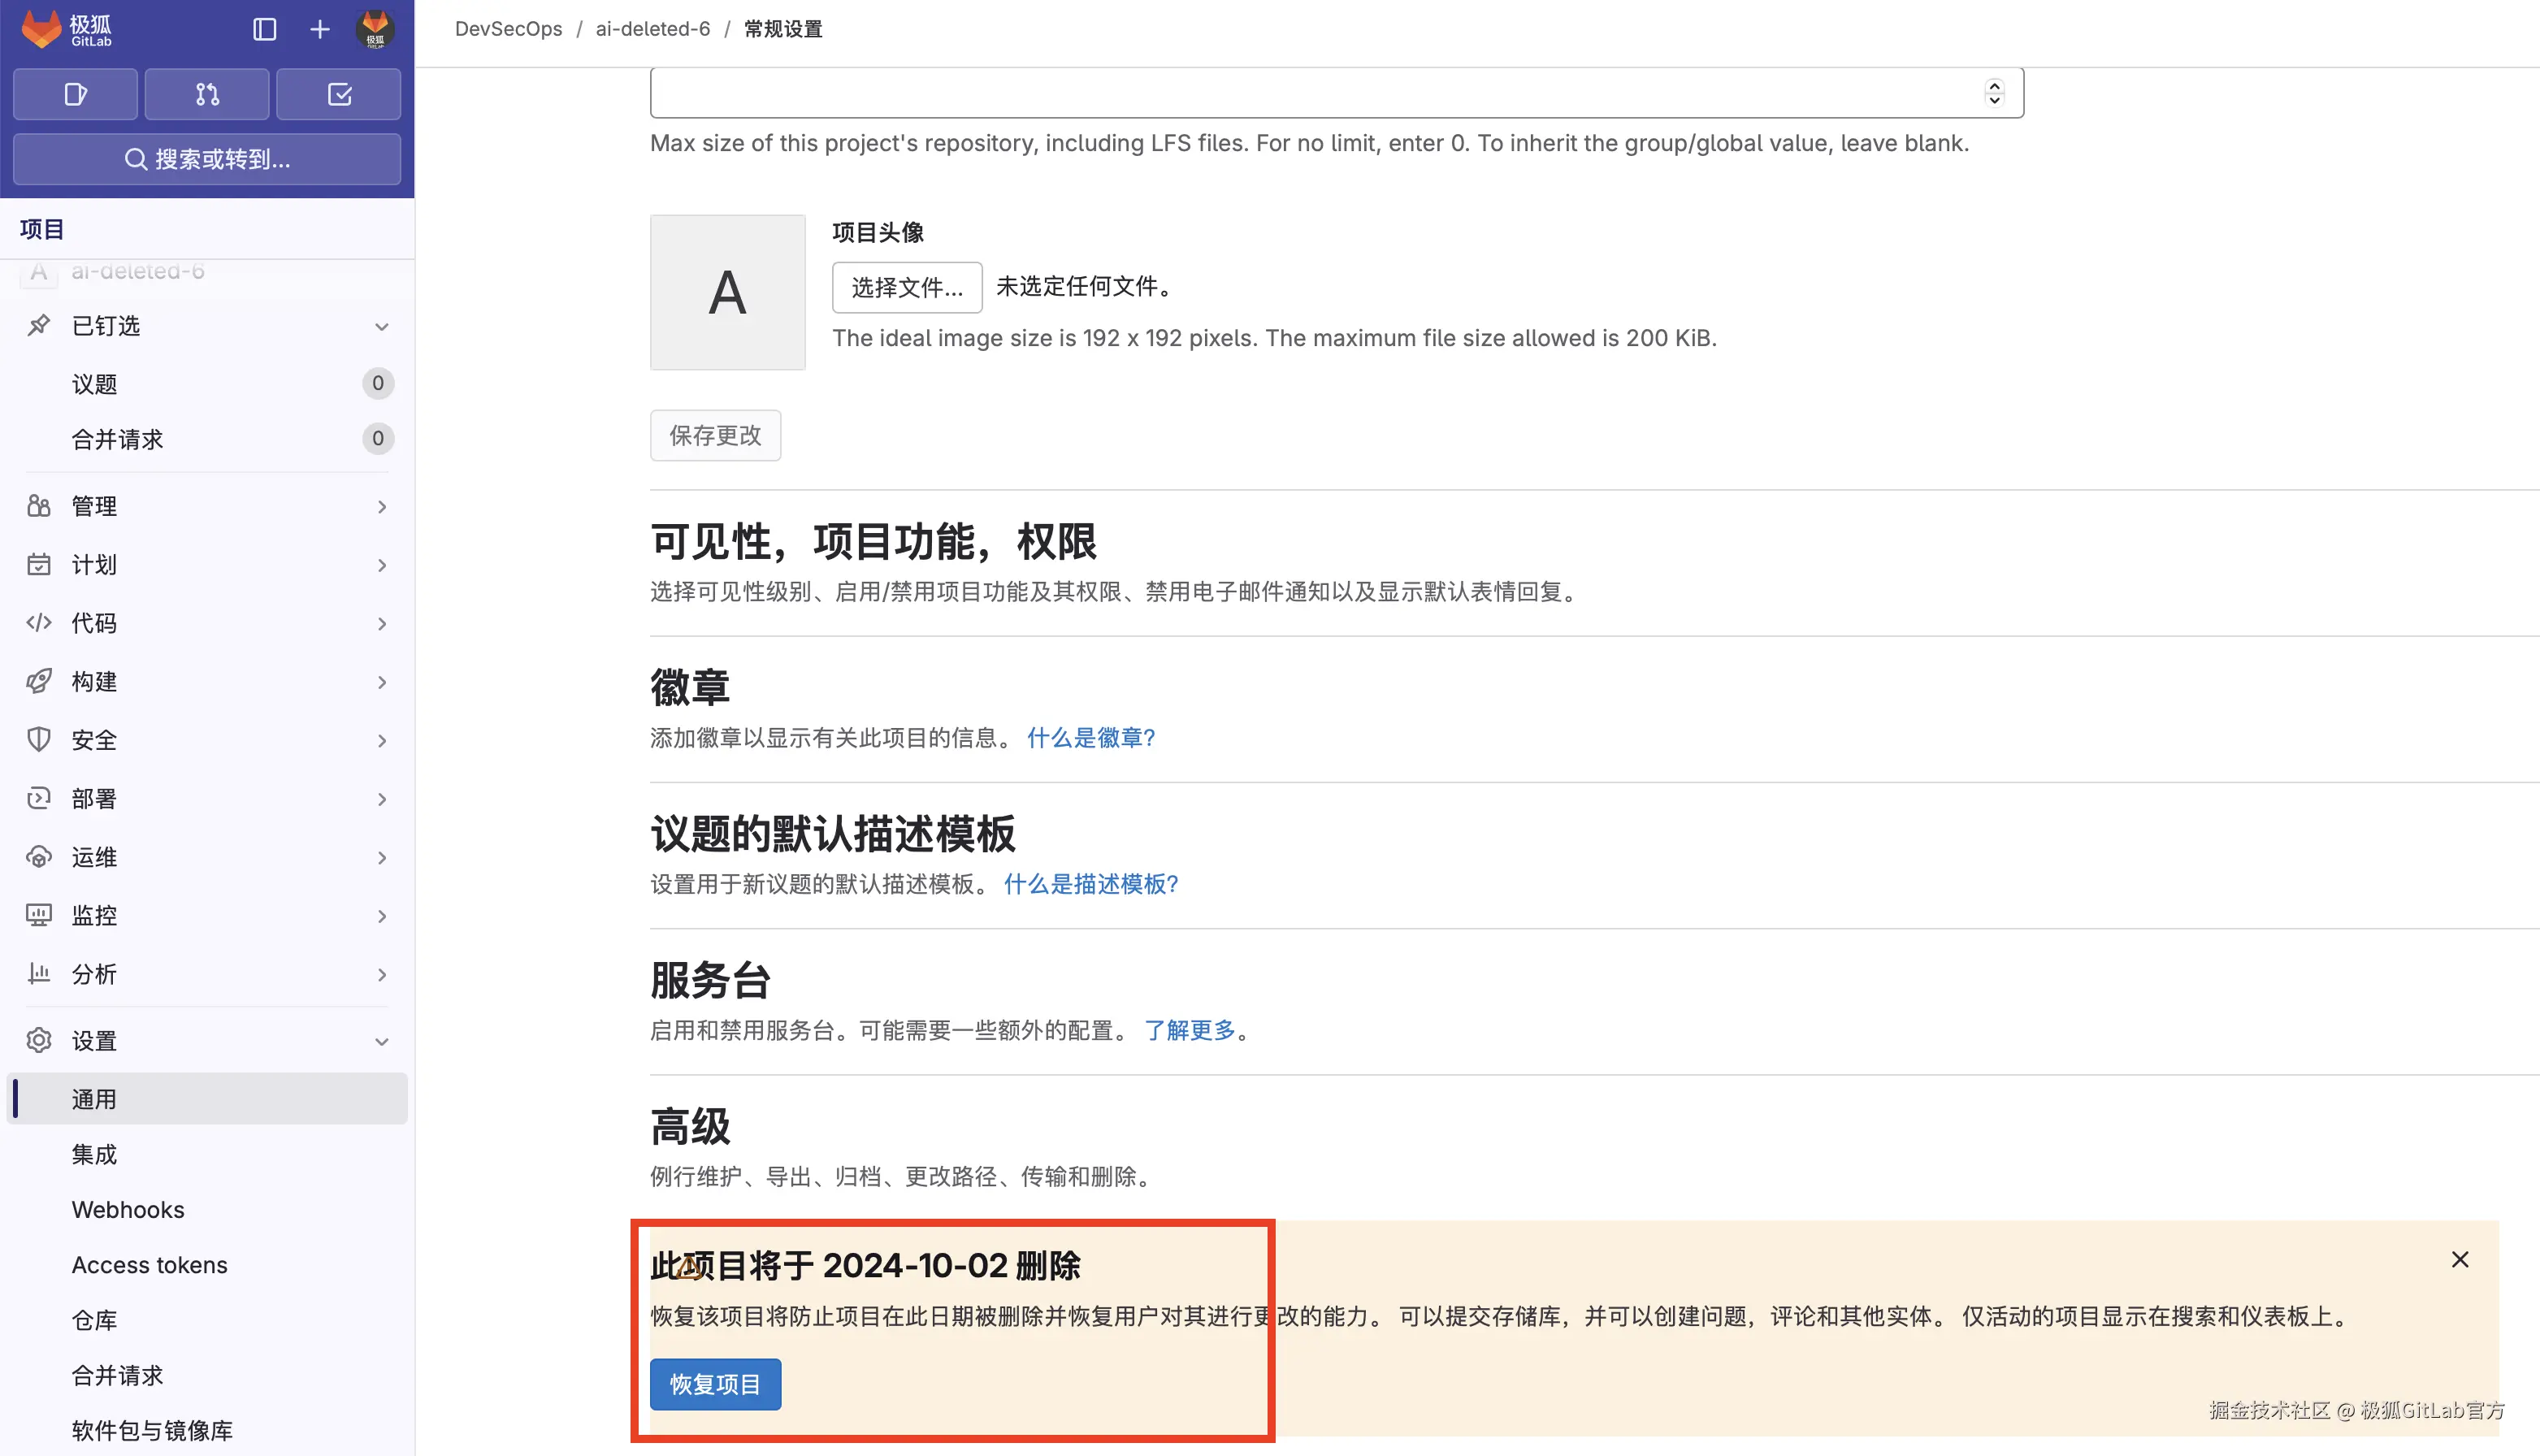This screenshot has height=1456, width=2540.
Task: Open the to-do list checkmark icon
Action: tap(339, 94)
